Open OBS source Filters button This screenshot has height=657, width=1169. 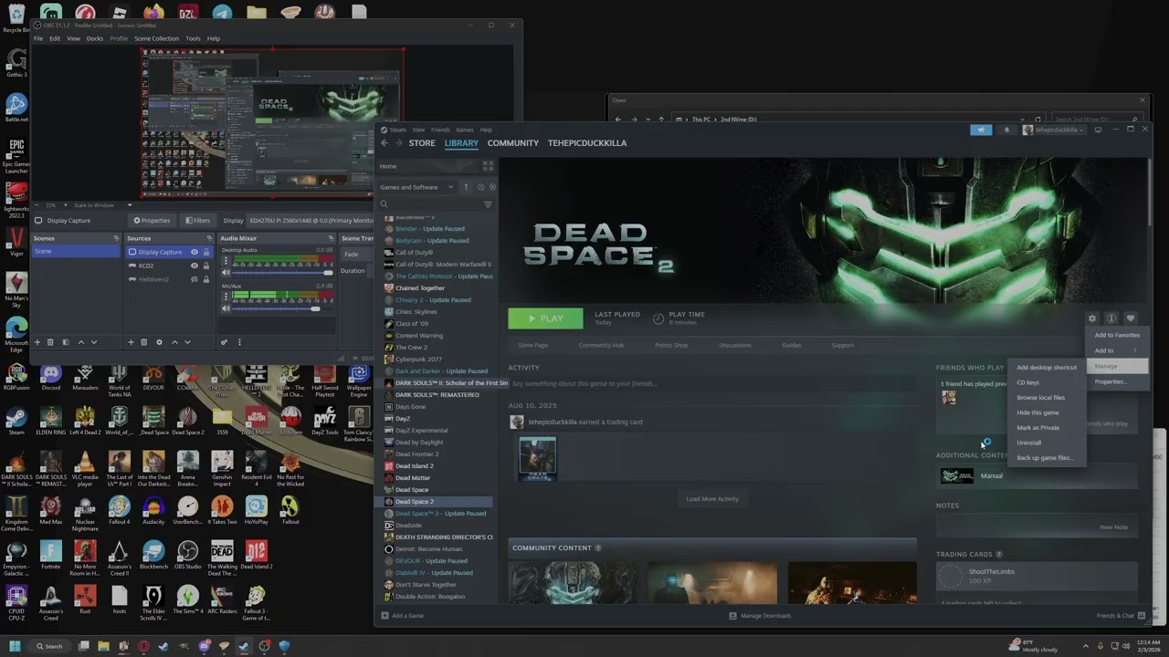(197, 220)
